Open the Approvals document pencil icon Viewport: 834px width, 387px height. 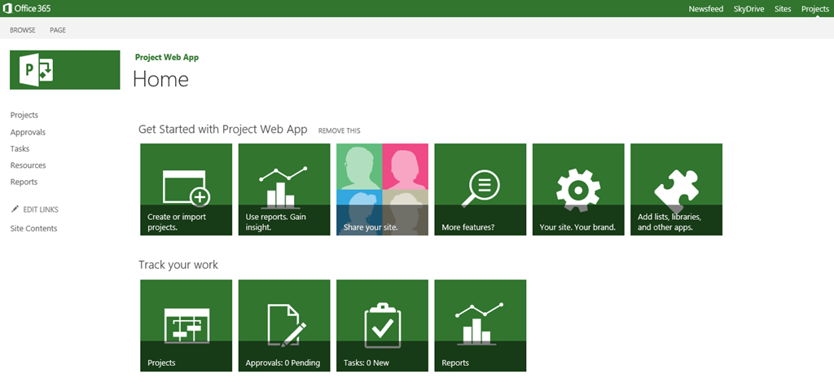(287, 325)
